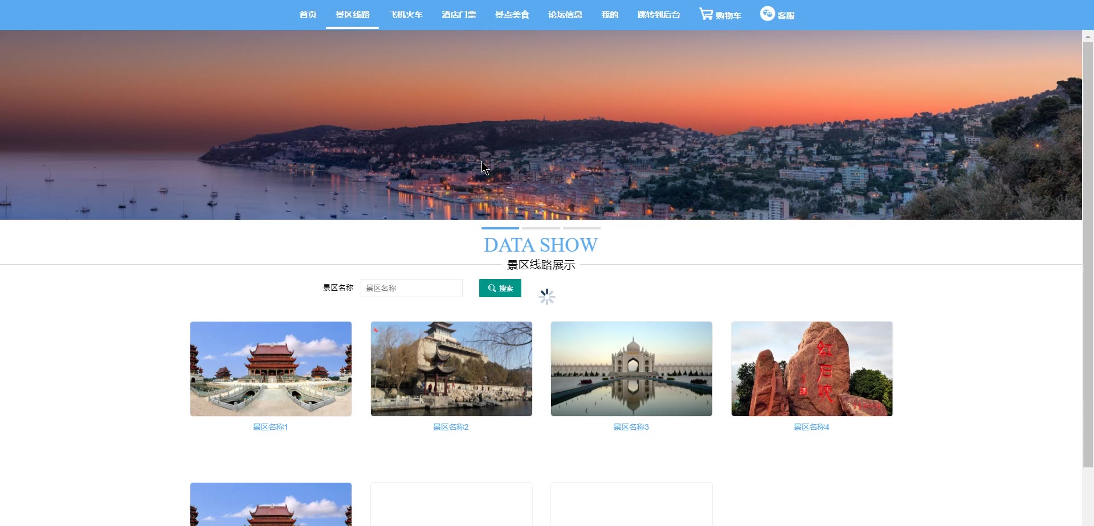Click the DATA SHOW heading text

541,245
